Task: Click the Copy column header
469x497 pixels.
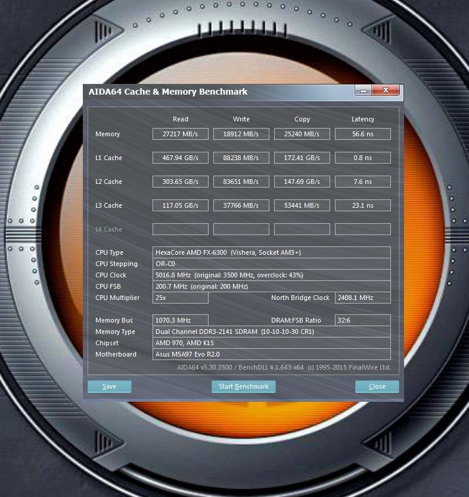Action: point(302,119)
